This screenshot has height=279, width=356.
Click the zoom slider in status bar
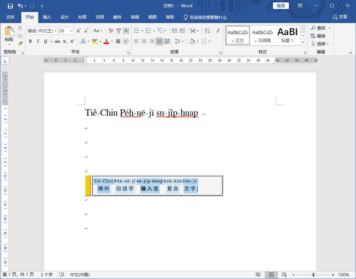click(313, 275)
